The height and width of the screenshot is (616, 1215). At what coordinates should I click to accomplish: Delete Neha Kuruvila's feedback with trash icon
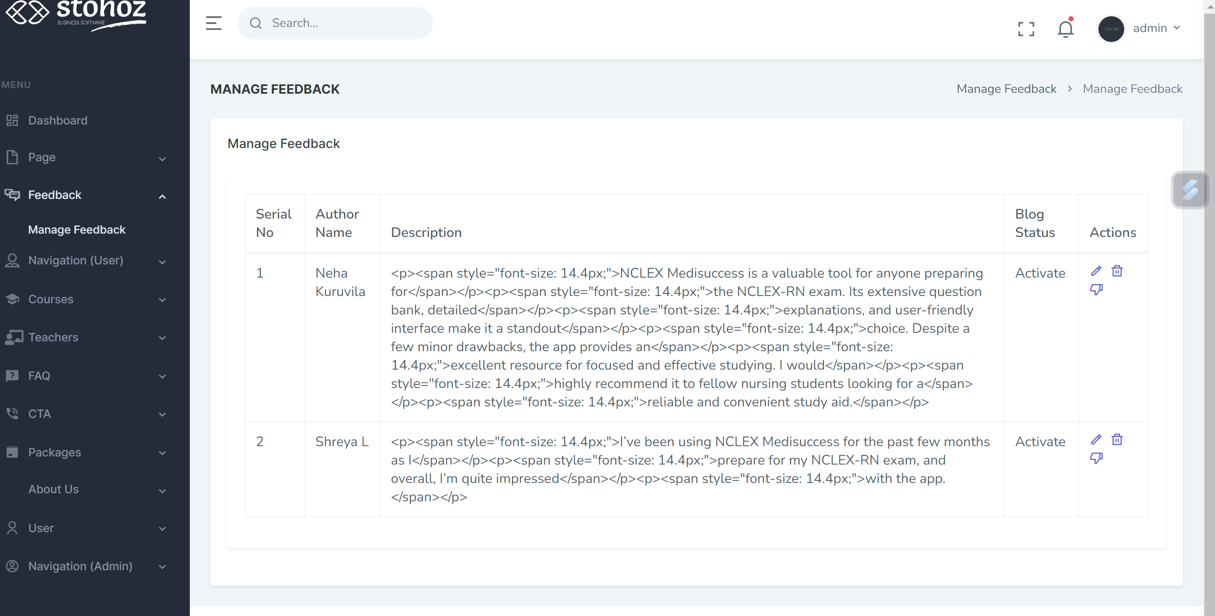pyautogui.click(x=1117, y=271)
